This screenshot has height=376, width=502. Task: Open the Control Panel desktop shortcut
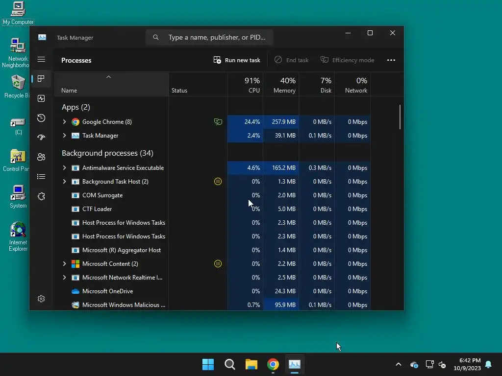16,161
